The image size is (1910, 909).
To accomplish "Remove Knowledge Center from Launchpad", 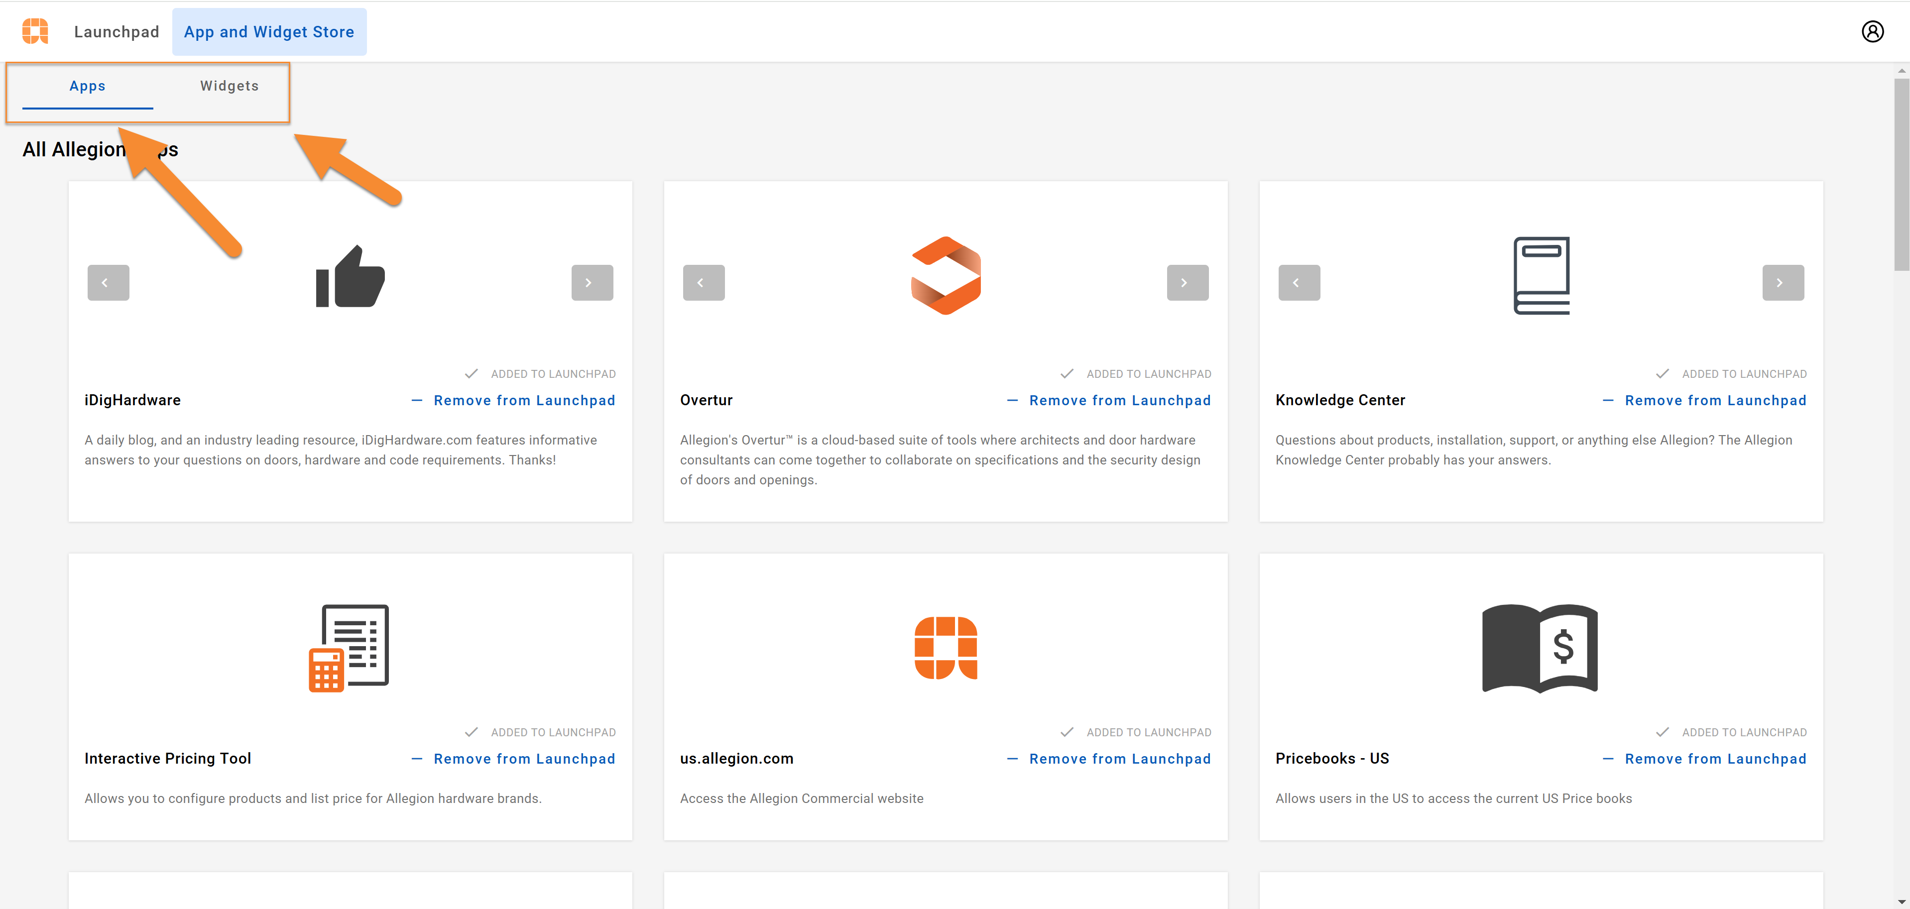I will pos(1704,400).
